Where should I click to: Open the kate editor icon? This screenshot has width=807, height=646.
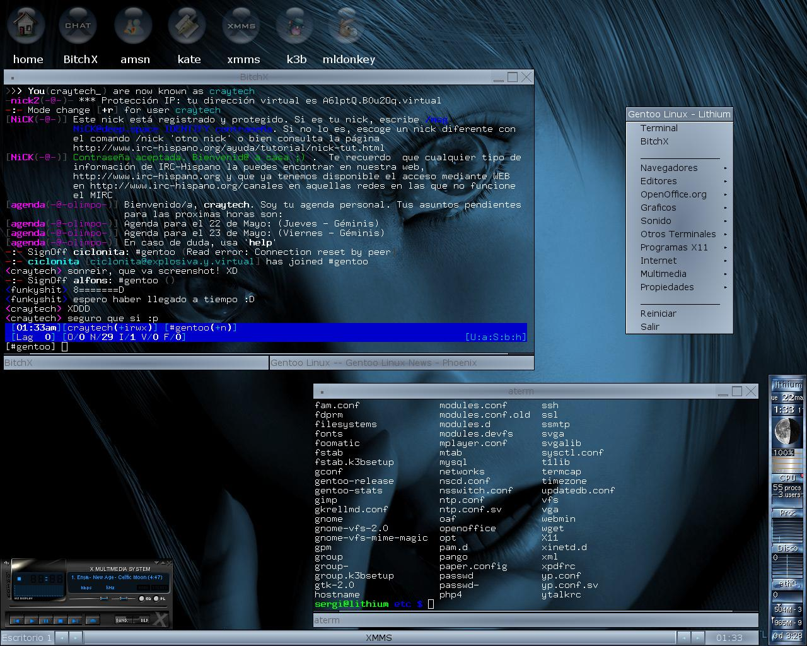pyautogui.click(x=187, y=25)
